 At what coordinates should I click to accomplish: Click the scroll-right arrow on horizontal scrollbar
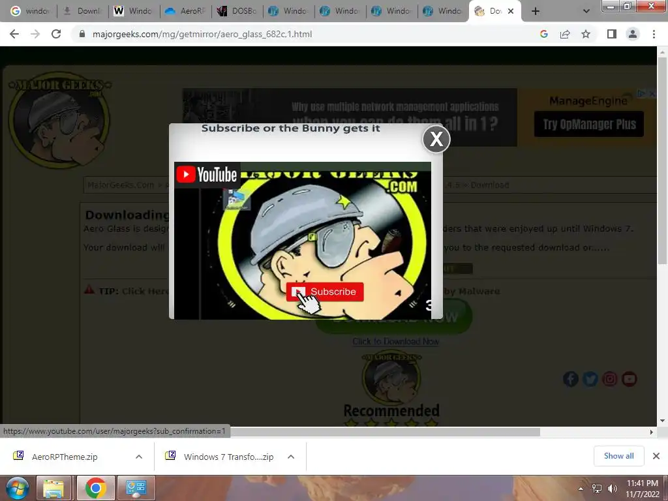click(x=652, y=432)
